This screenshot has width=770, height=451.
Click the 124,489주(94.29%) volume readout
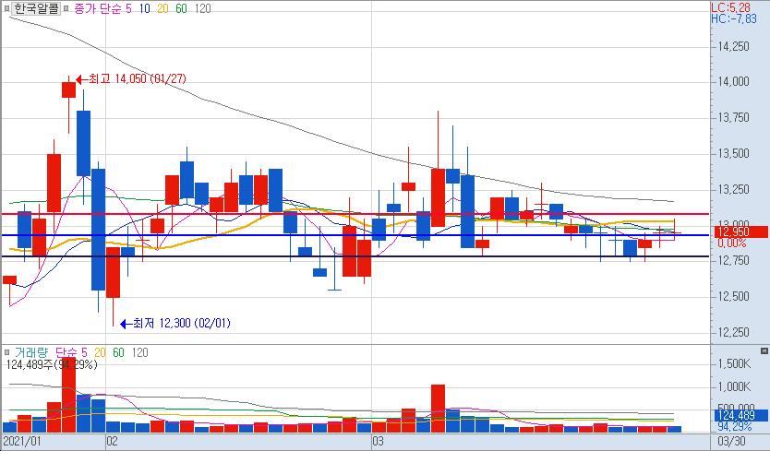click(52, 364)
